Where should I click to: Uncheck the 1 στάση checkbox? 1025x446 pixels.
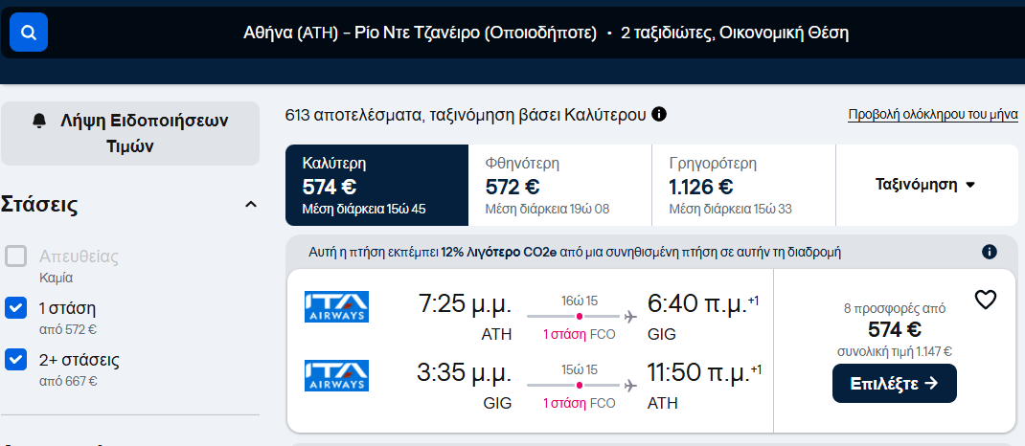(x=15, y=308)
